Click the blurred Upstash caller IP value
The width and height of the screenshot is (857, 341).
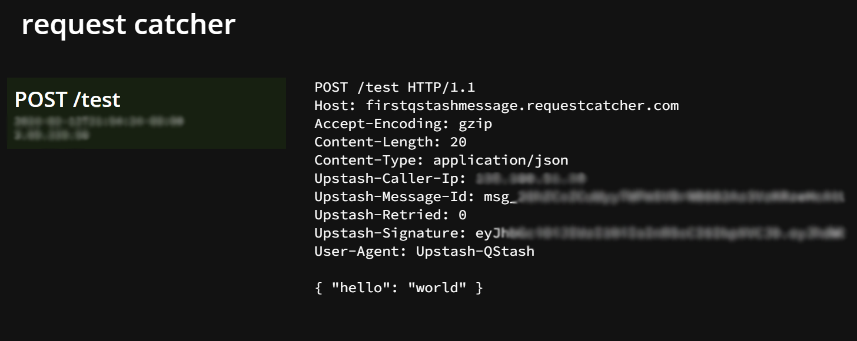pos(531,178)
